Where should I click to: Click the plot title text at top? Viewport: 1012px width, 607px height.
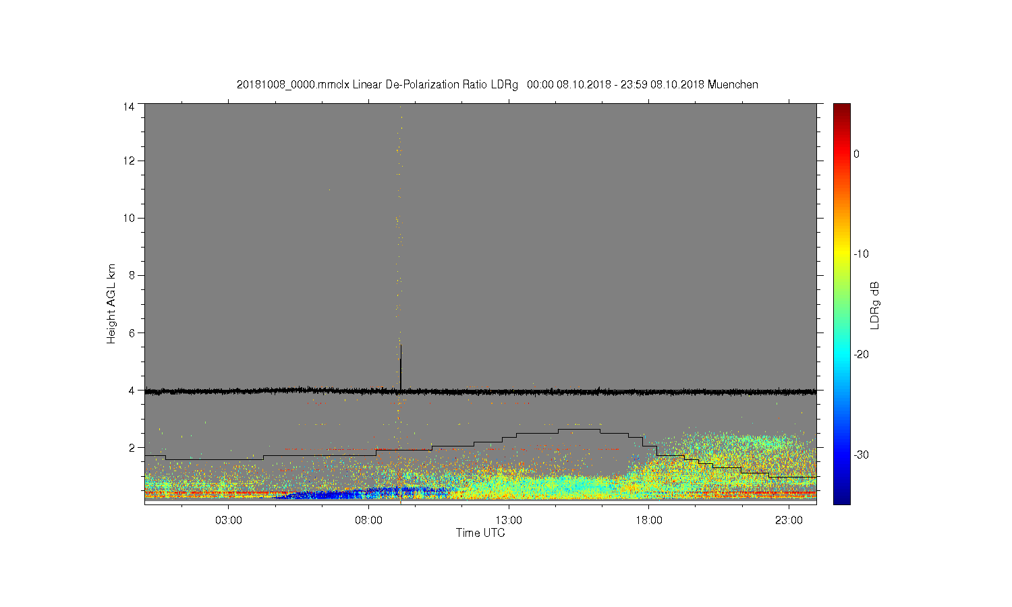(497, 84)
